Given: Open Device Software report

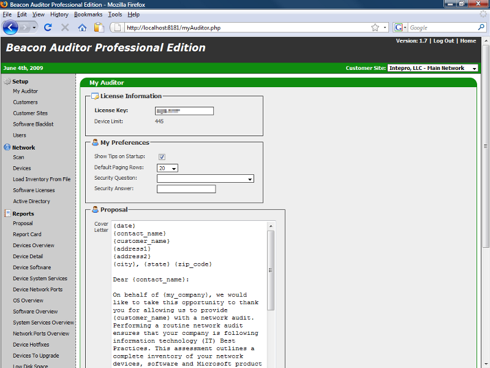Looking at the screenshot, I should tap(32, 267).
